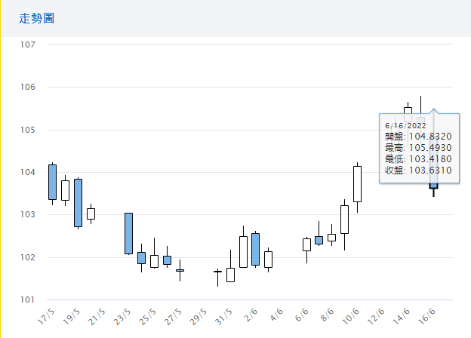Click the white candlestick at 8/6
This screenshot has width=471, height=338.
(x=331, y=237)
